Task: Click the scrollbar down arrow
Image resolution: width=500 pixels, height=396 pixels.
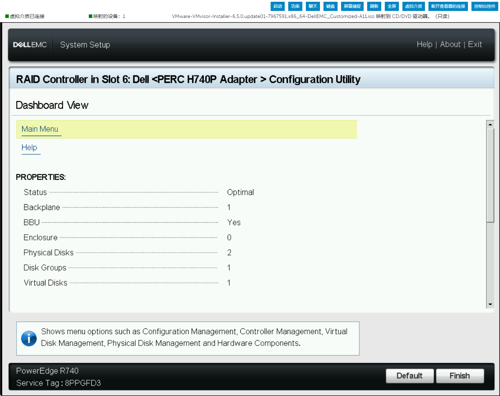Action: pos(490,304)
